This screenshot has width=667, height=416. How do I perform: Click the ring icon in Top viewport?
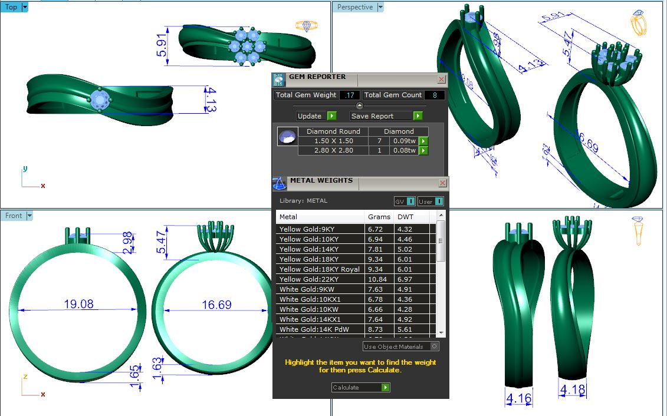coord(306,26)
